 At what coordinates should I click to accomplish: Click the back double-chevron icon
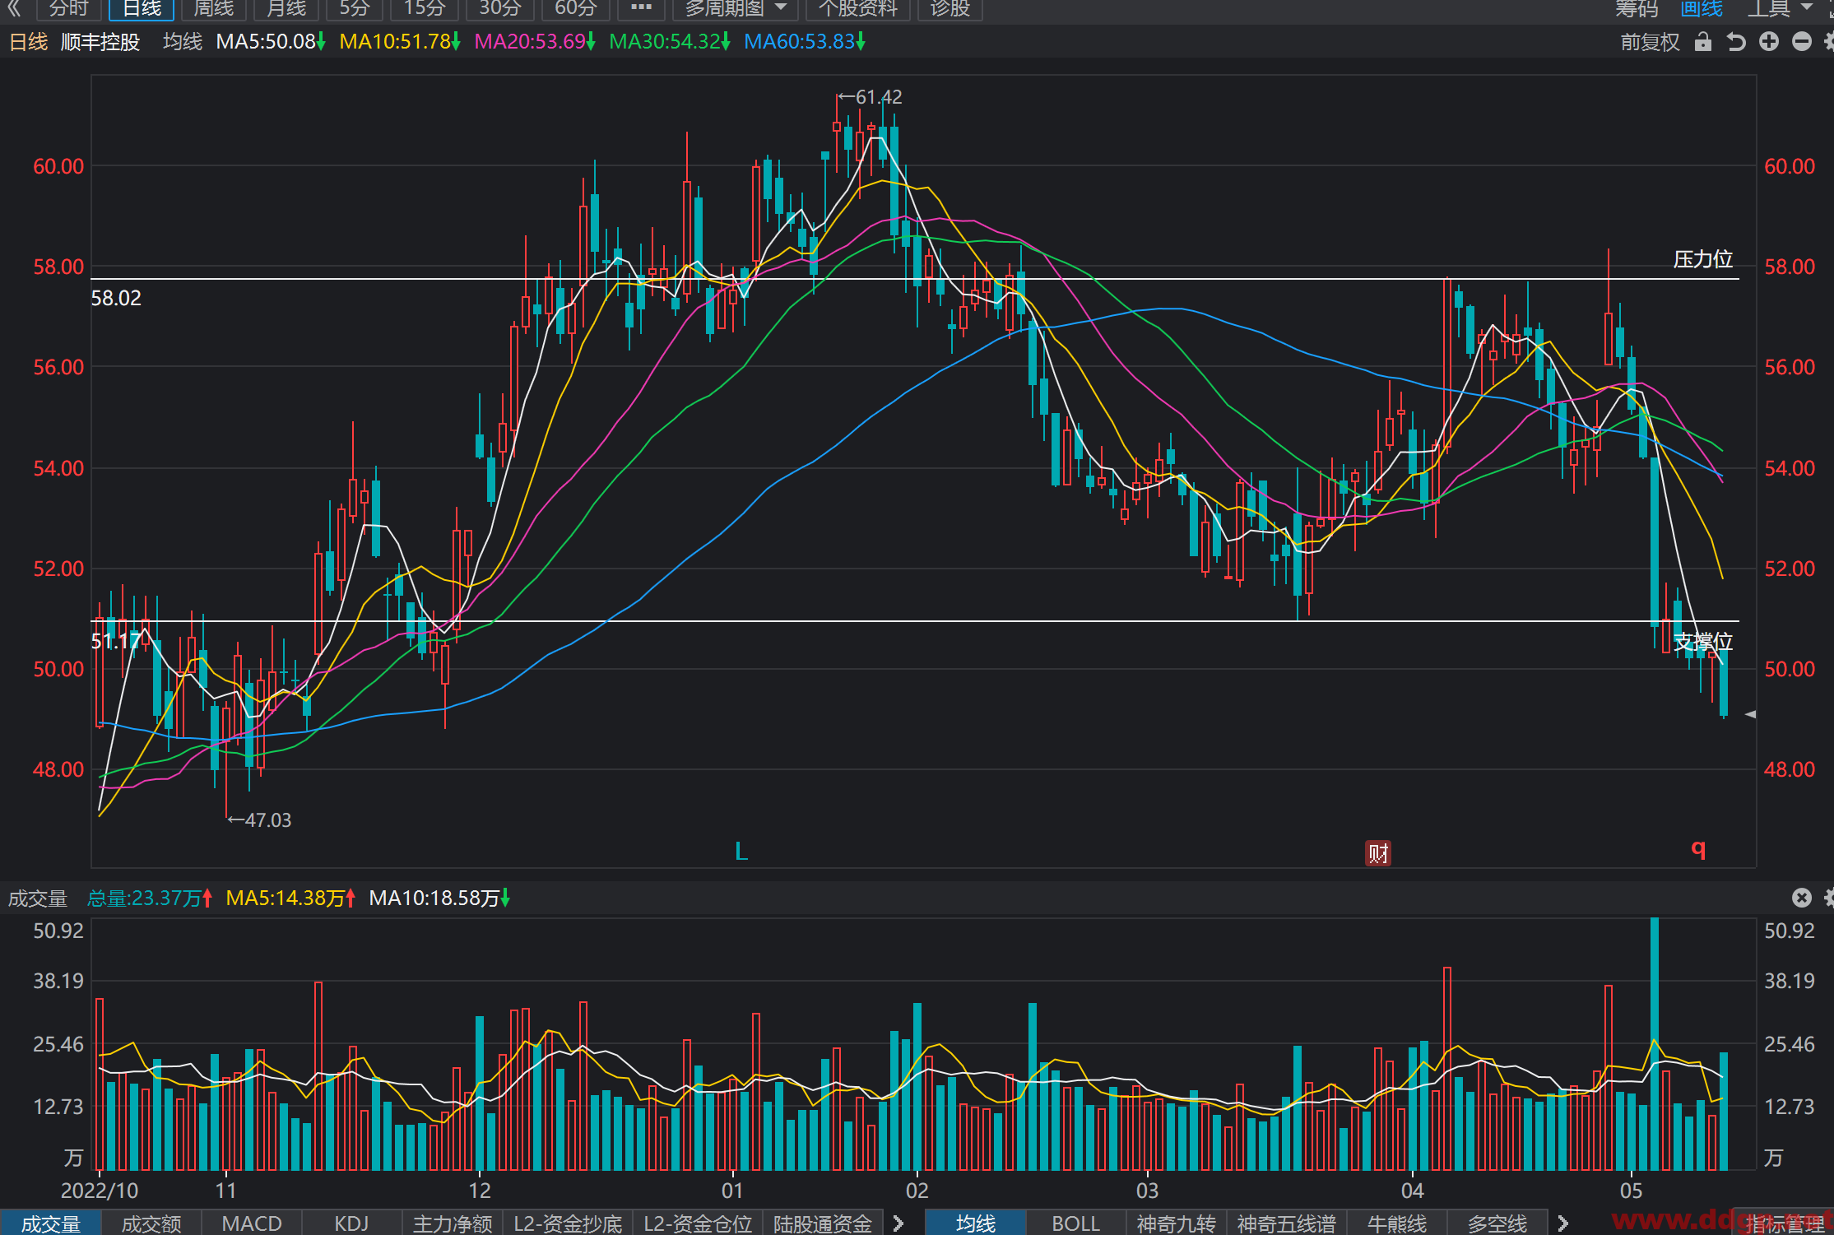coord(14,8)
